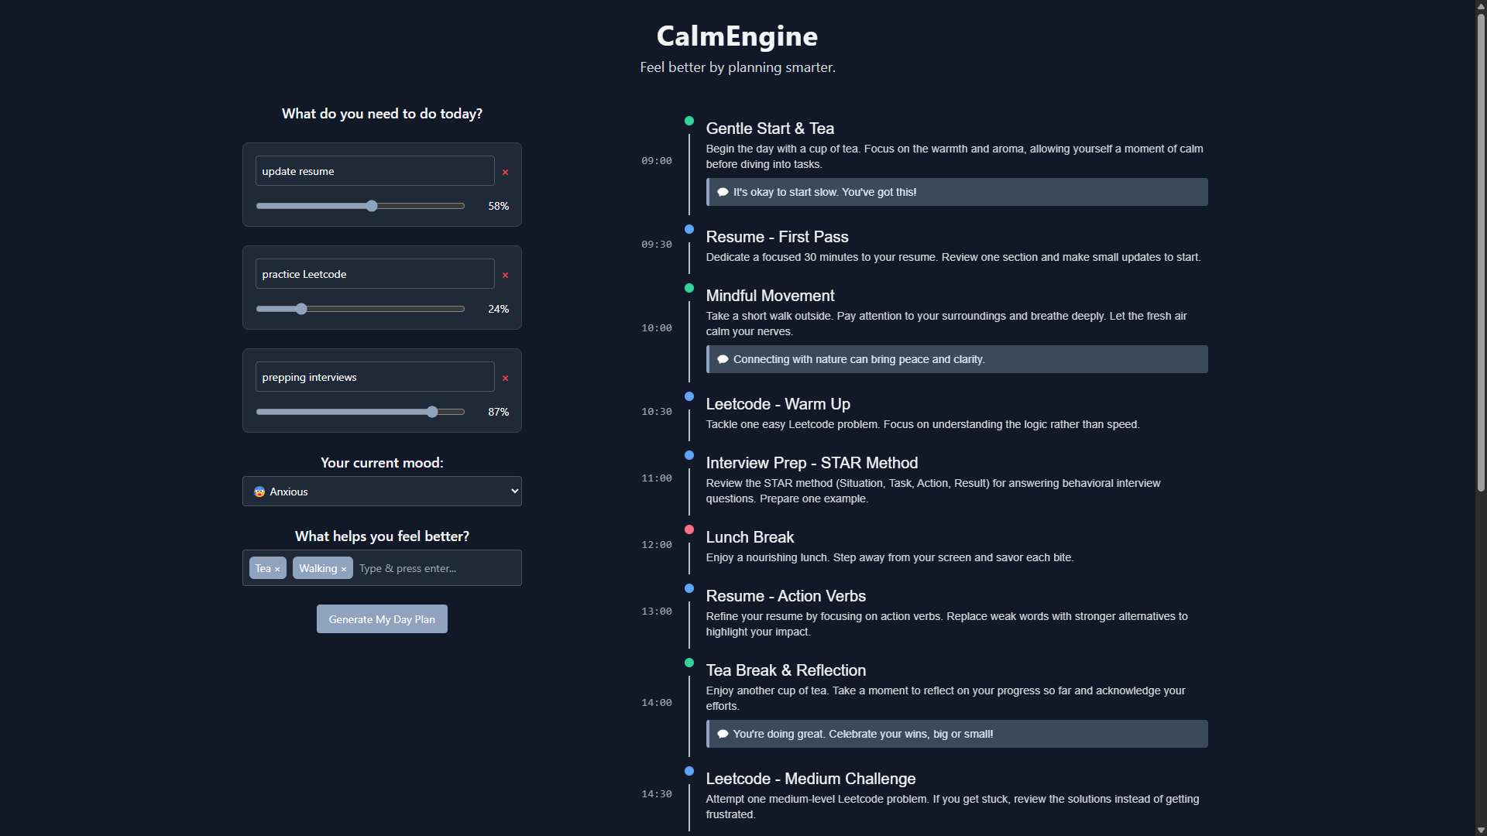Click the Generate My Day Plan button
The width and height of the screenshot is (1487, 836).
382,619
